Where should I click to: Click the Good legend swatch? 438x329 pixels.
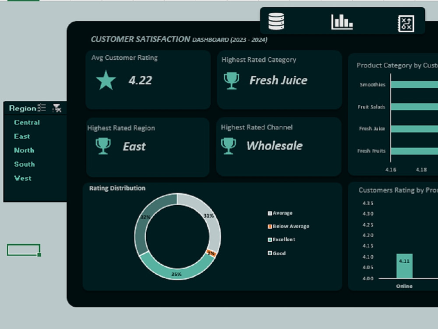tap(270, 253)
